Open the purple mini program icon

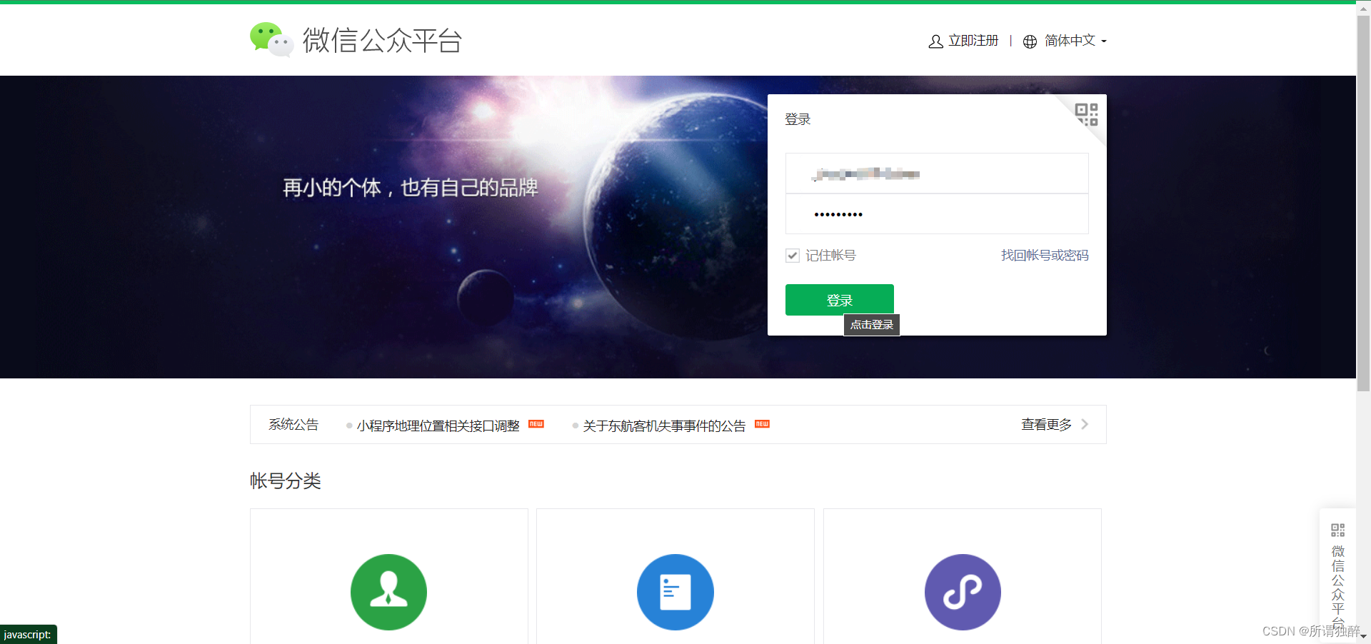(x=963, y=592)
